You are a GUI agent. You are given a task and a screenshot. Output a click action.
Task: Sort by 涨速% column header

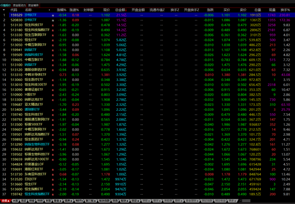74,10
